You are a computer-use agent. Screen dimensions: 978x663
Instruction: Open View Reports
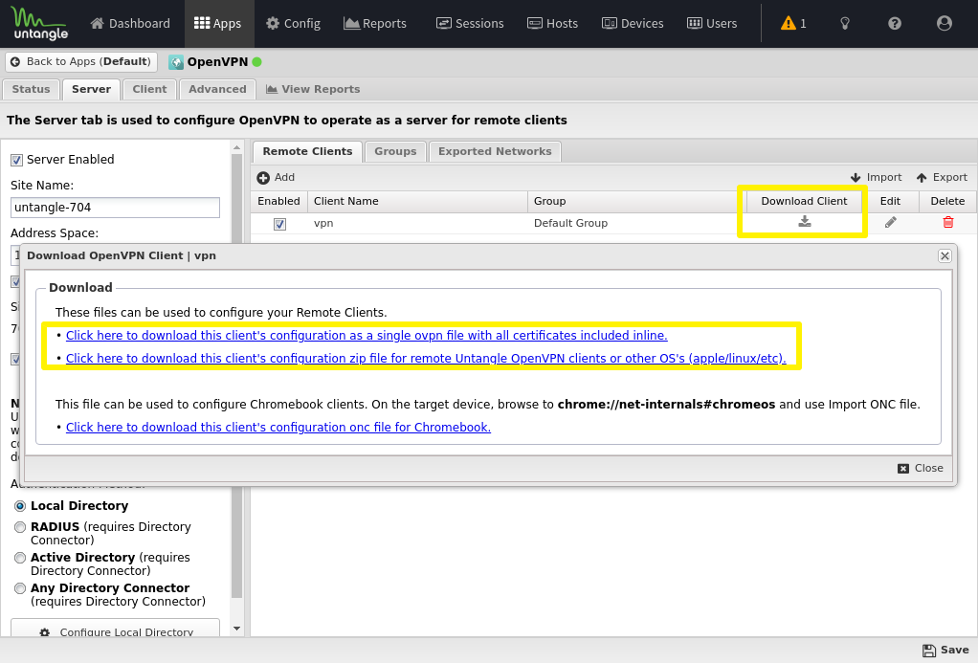tap(313, 89)
